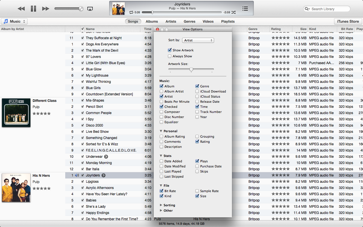
Task: Switch to the Genres tab
Action: pyautogui.click(x=189, y=21)
